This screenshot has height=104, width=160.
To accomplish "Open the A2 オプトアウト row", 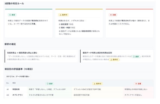I will click(x=79, y=95).
